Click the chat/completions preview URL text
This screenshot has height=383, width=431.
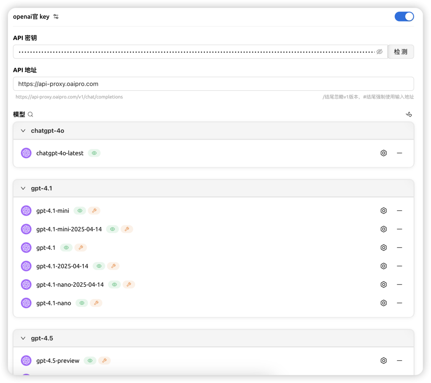[x=69, y=97]
